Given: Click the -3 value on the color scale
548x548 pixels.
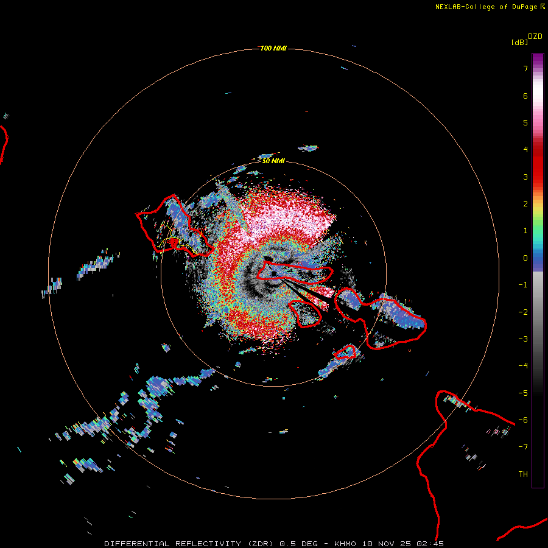Looking at the screenshot, I should click(523, 339).
